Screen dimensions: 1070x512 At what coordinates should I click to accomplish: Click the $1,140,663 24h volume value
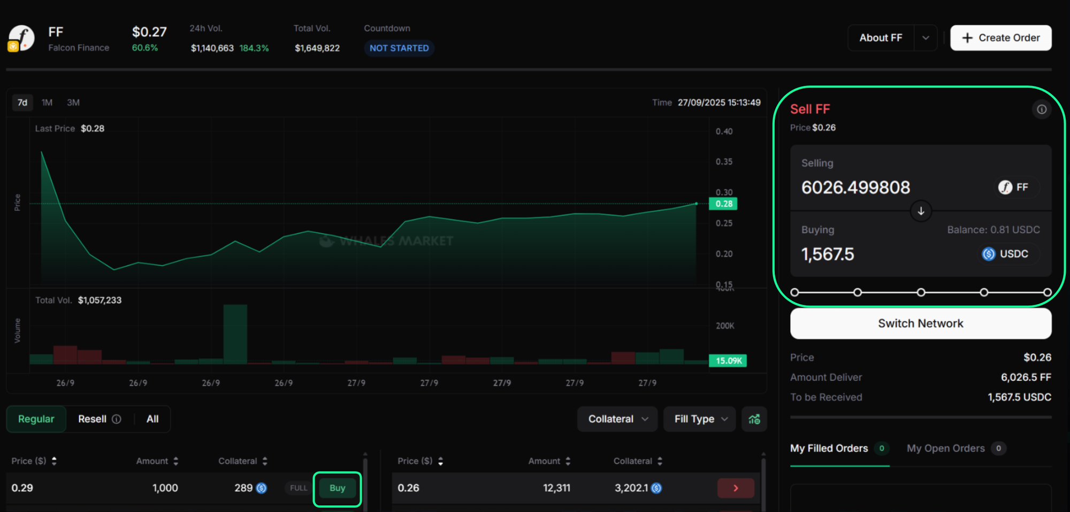[212, 48]
